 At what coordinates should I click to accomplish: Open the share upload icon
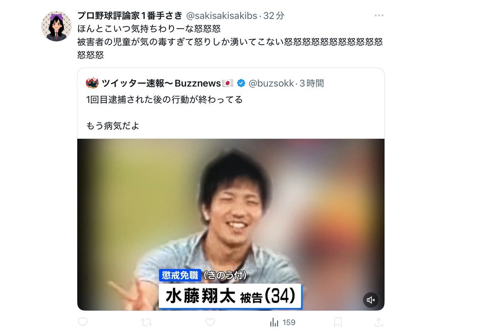coord(378,322)
